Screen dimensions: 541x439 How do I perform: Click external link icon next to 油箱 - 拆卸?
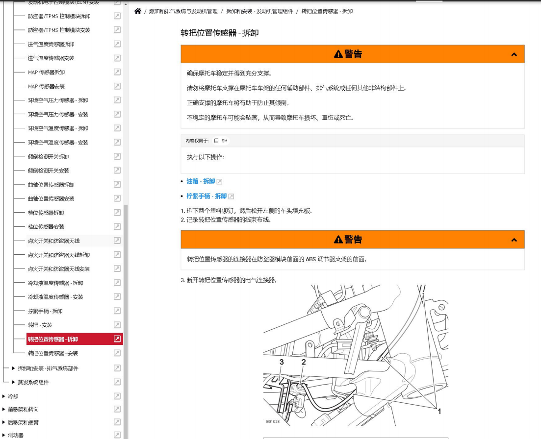click(x=220, y=182)
